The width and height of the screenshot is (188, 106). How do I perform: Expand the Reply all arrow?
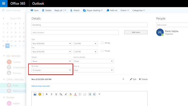[65, 10]
